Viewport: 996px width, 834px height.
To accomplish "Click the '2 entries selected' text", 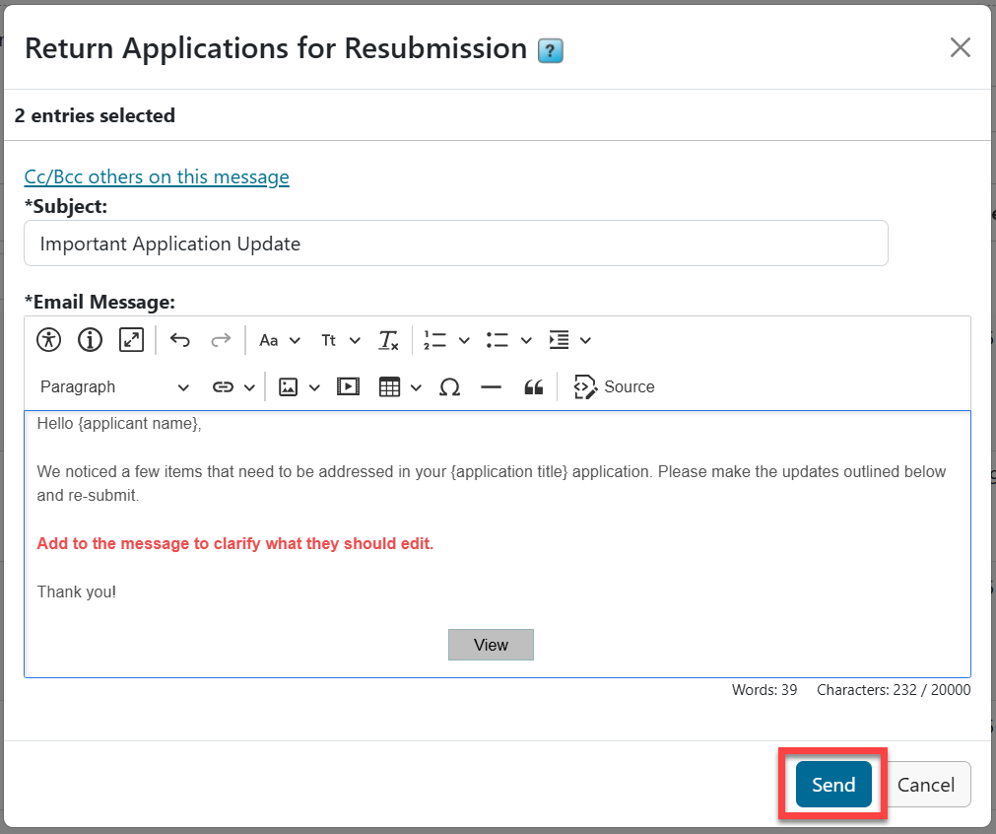I will 95,115.
